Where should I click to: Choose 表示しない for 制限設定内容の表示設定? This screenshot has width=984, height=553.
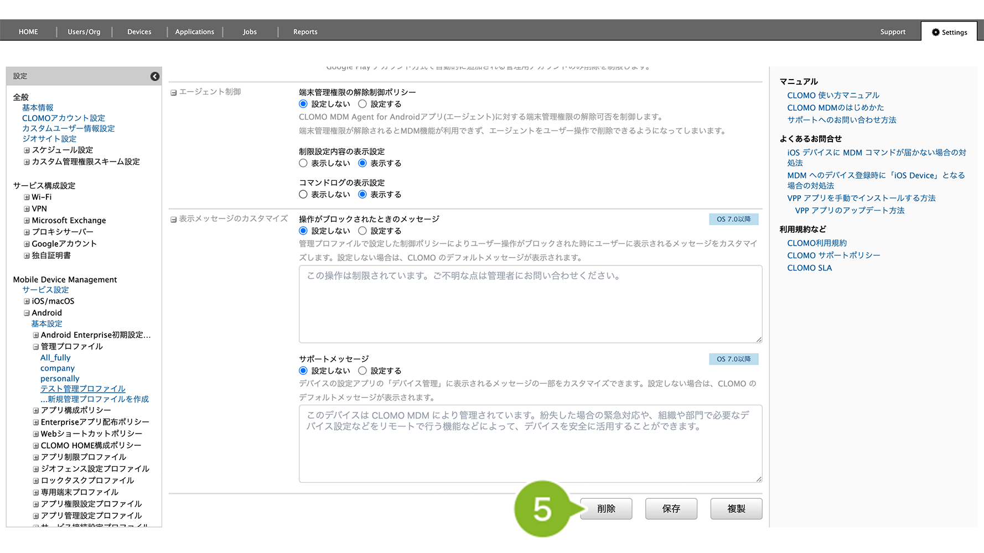pyautogui.click(x=303, y=163)
